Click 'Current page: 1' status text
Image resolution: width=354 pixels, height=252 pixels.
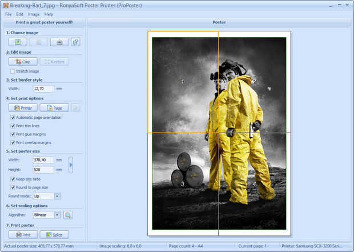[252, 246]
